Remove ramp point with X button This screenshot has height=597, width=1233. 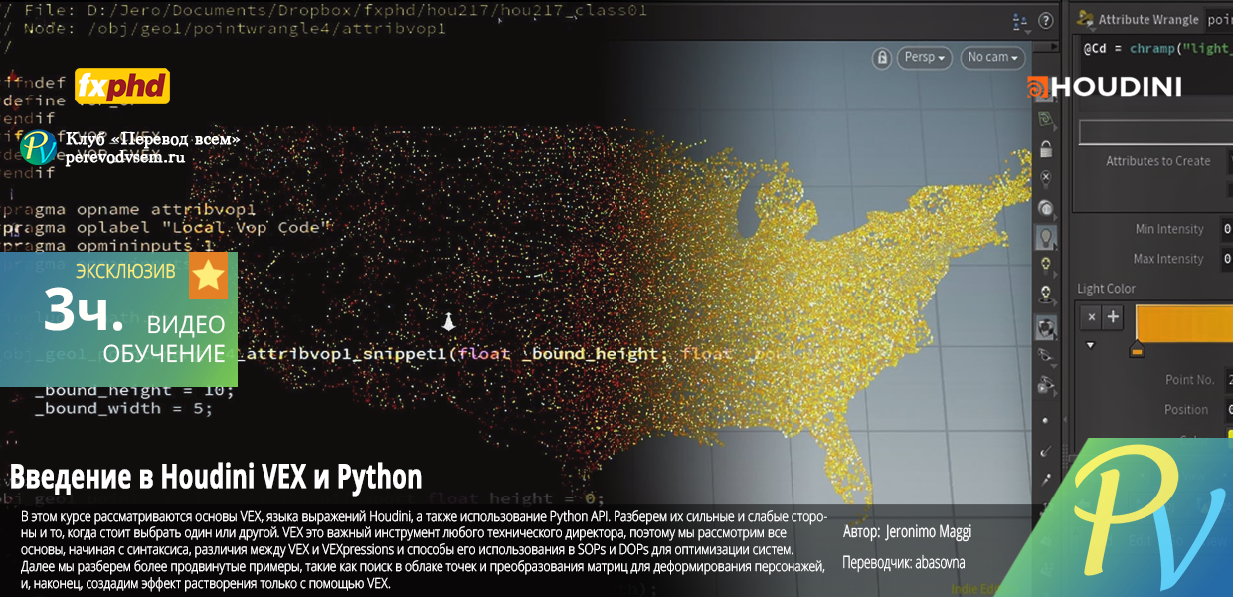click(x=1091, y=318)
